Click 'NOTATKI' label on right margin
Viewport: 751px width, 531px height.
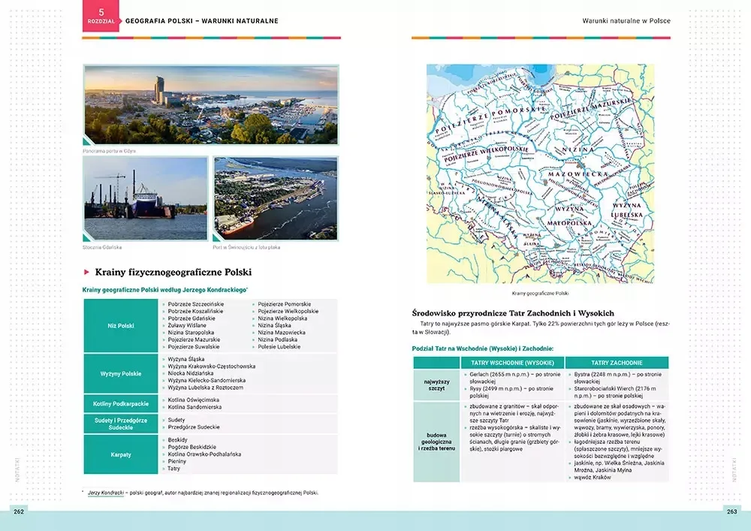click(734, 469)
